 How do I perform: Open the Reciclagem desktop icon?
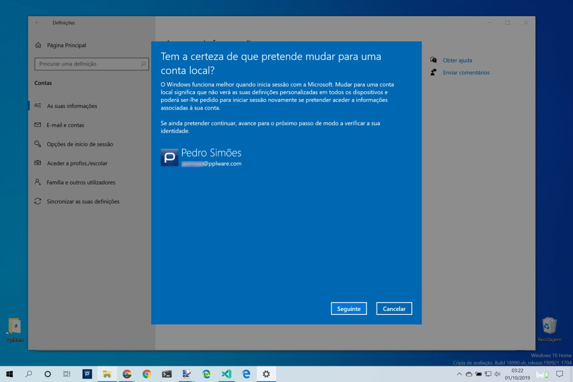tap(549, 328)
